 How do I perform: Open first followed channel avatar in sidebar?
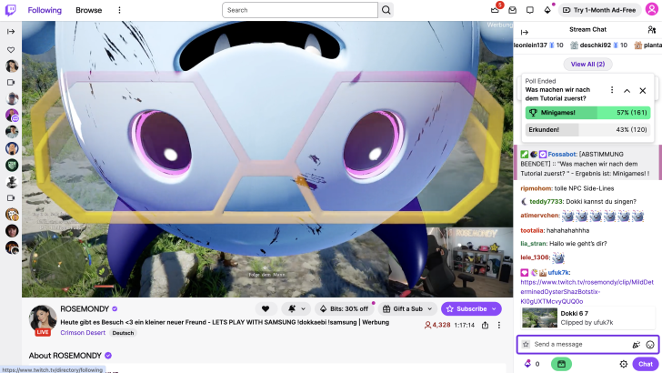(x=12, y=66)
